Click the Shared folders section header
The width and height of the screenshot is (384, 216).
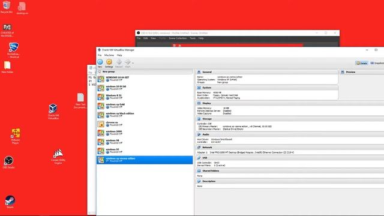pos(290,170)
